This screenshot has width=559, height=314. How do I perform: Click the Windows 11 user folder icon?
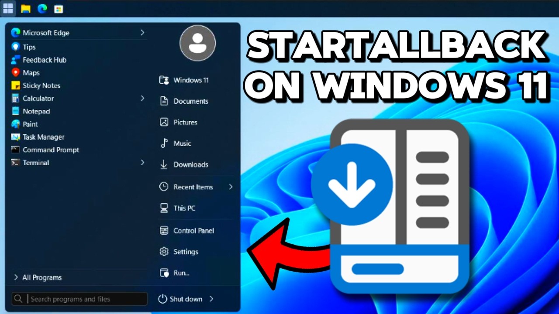164,80
